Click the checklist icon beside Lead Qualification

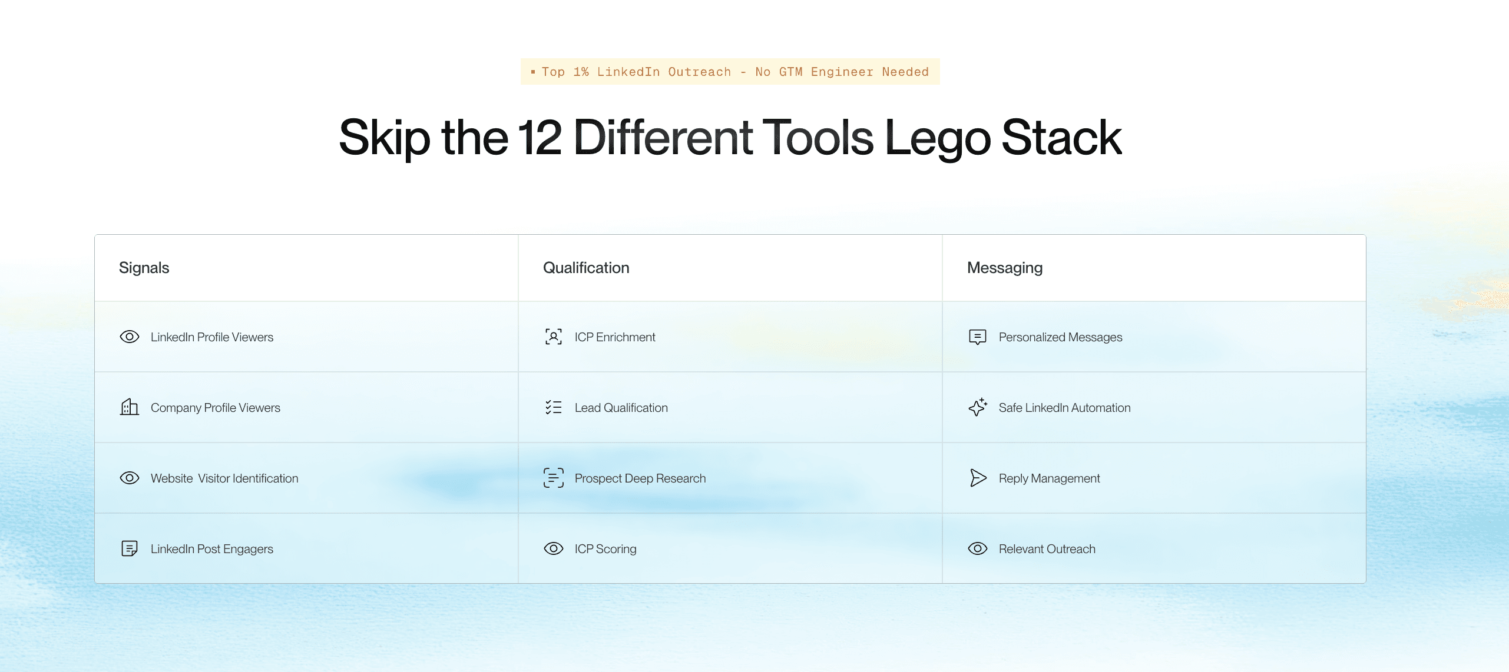tap(554, 407)
